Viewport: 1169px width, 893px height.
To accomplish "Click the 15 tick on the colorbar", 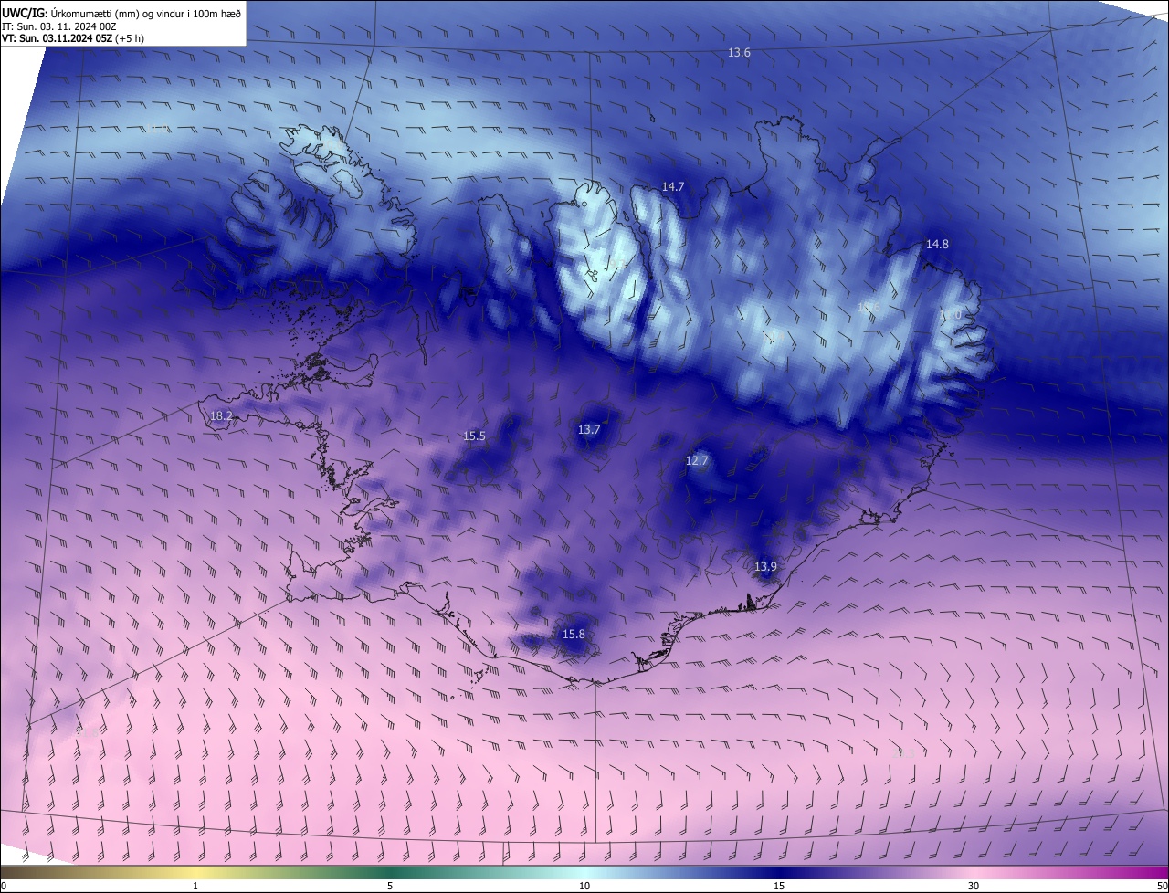I will (x=779, y=886).
